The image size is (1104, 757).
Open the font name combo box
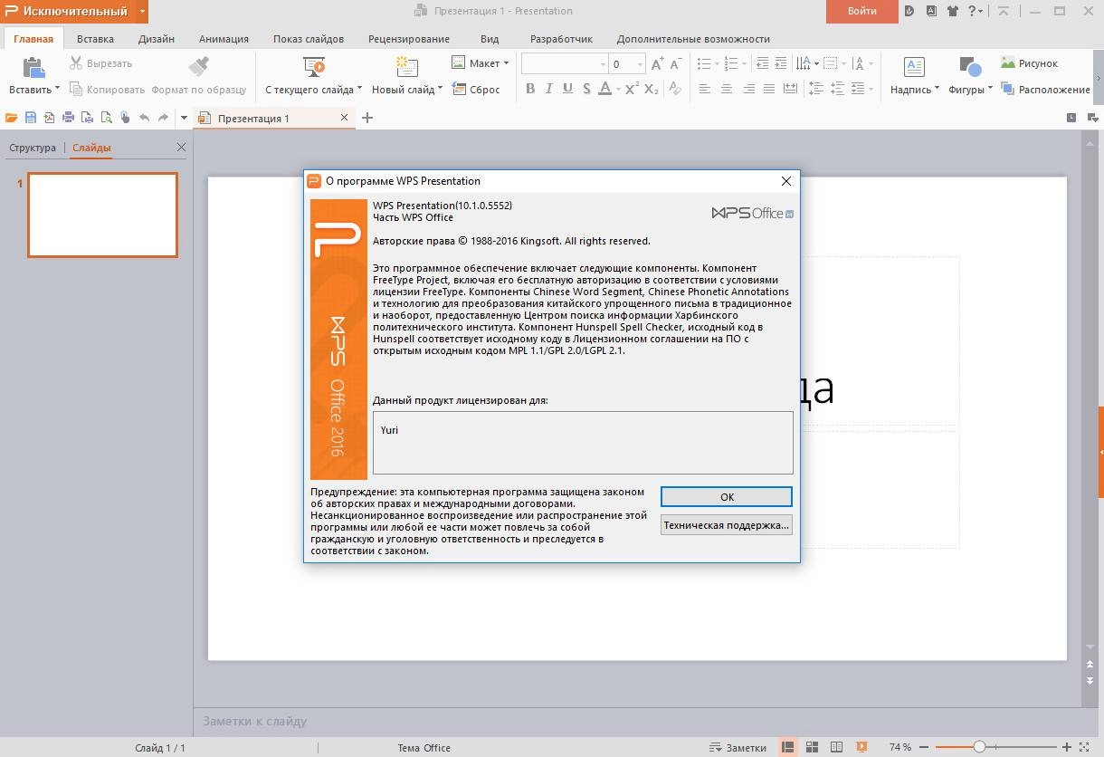pos(564,63)
